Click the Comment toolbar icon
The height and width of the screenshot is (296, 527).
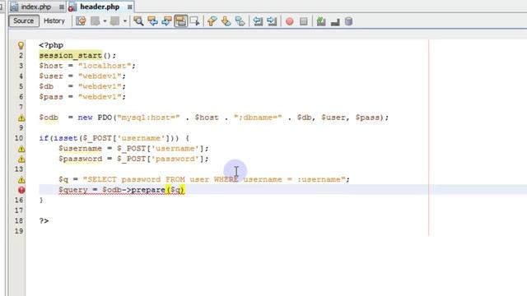[x=335, y=22]
